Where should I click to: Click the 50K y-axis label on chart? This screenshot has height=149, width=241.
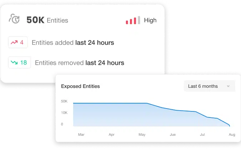pyautogui.click(x=64, y=101)
